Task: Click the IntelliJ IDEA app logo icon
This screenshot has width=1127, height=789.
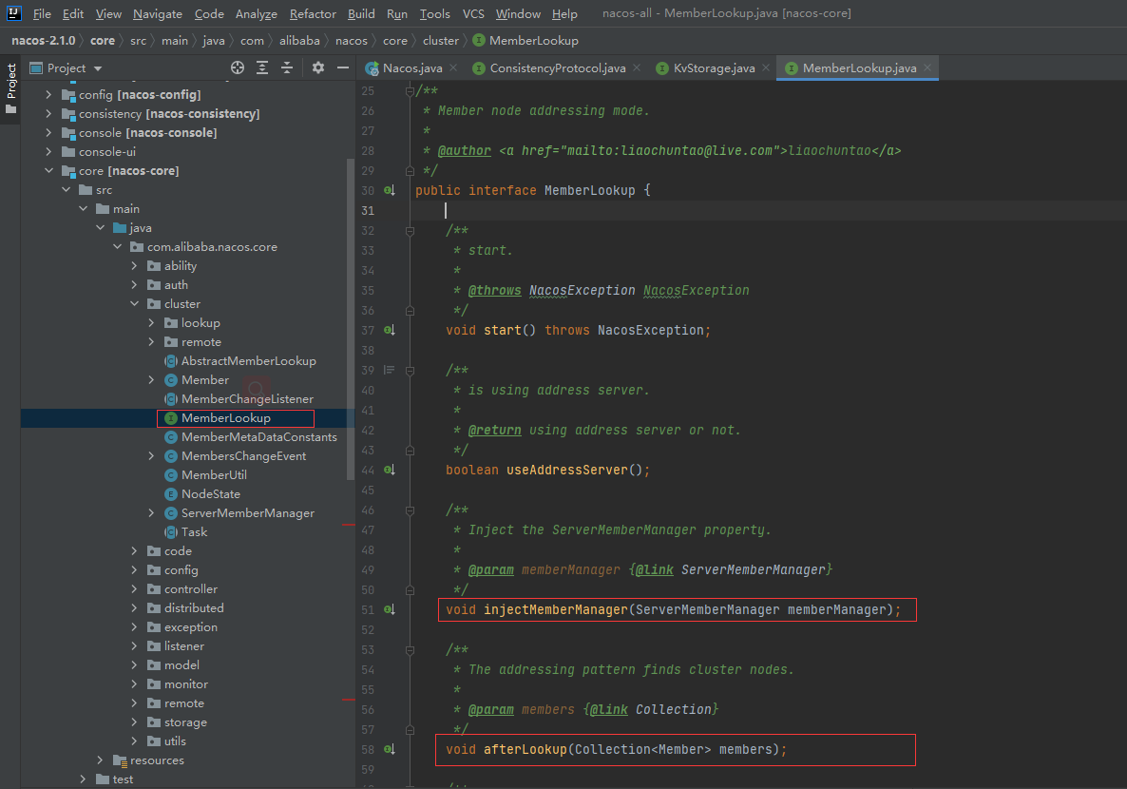Action: 13,13
